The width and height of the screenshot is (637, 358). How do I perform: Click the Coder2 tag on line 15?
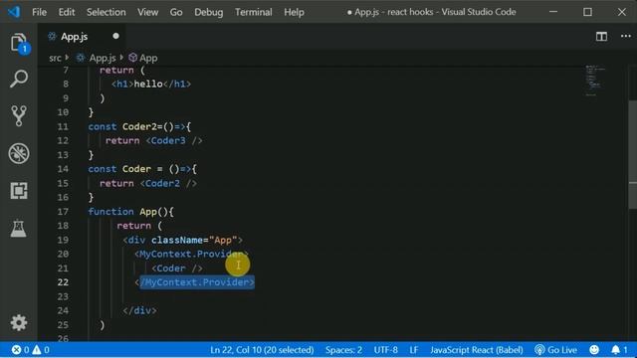[x=168, y=183]
